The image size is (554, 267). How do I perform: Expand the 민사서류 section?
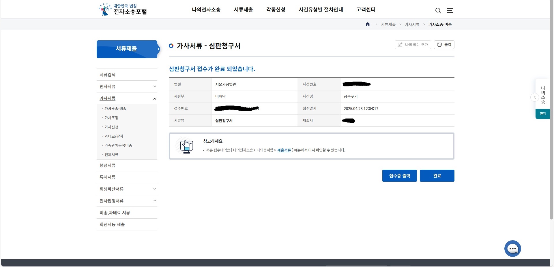tap(155, 86)
